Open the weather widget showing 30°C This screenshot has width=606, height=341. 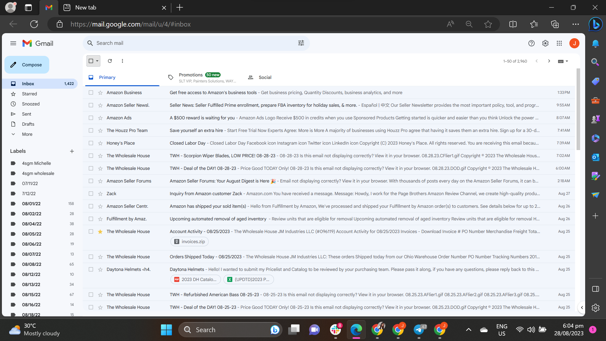(34, 330)
